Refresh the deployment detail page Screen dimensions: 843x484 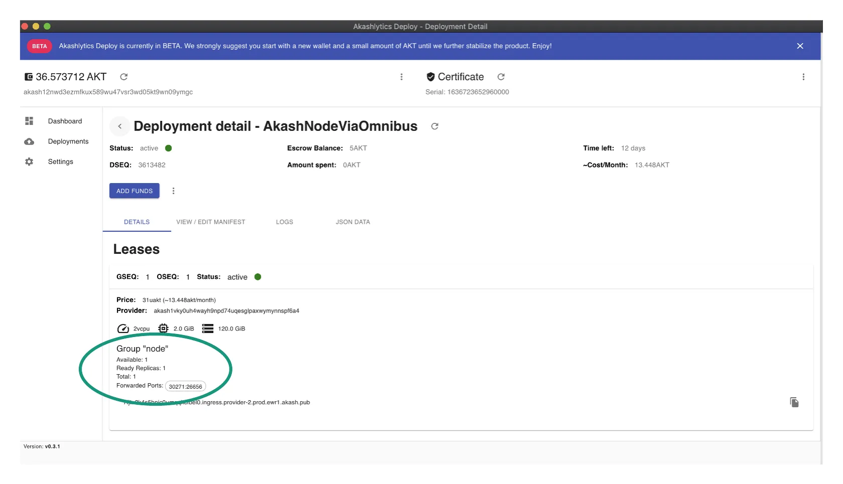(x=435, y=126)
